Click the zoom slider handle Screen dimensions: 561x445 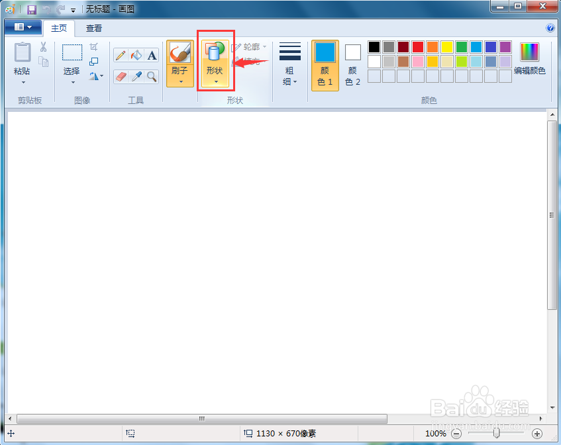point(497,434)
